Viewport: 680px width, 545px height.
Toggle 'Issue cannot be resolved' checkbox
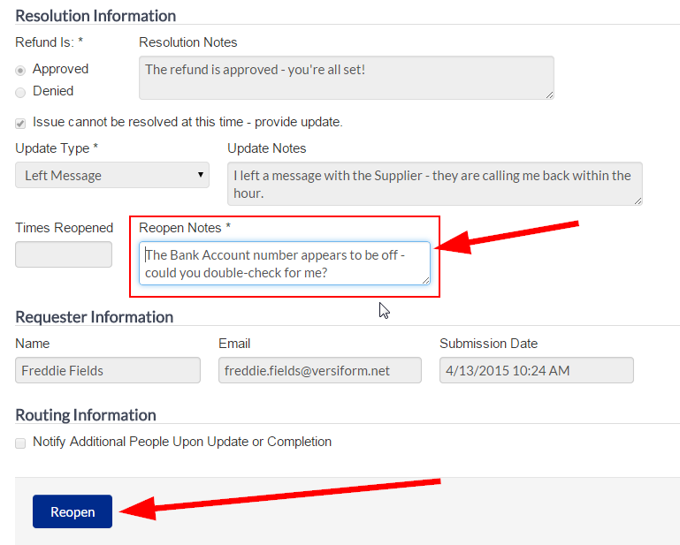tap(20, 124)
